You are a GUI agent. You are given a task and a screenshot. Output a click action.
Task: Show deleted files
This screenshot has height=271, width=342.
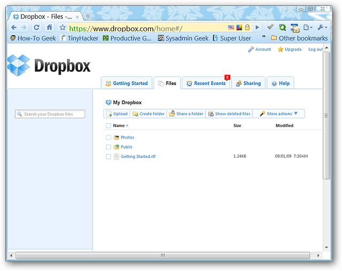click(x=229, y=114)
